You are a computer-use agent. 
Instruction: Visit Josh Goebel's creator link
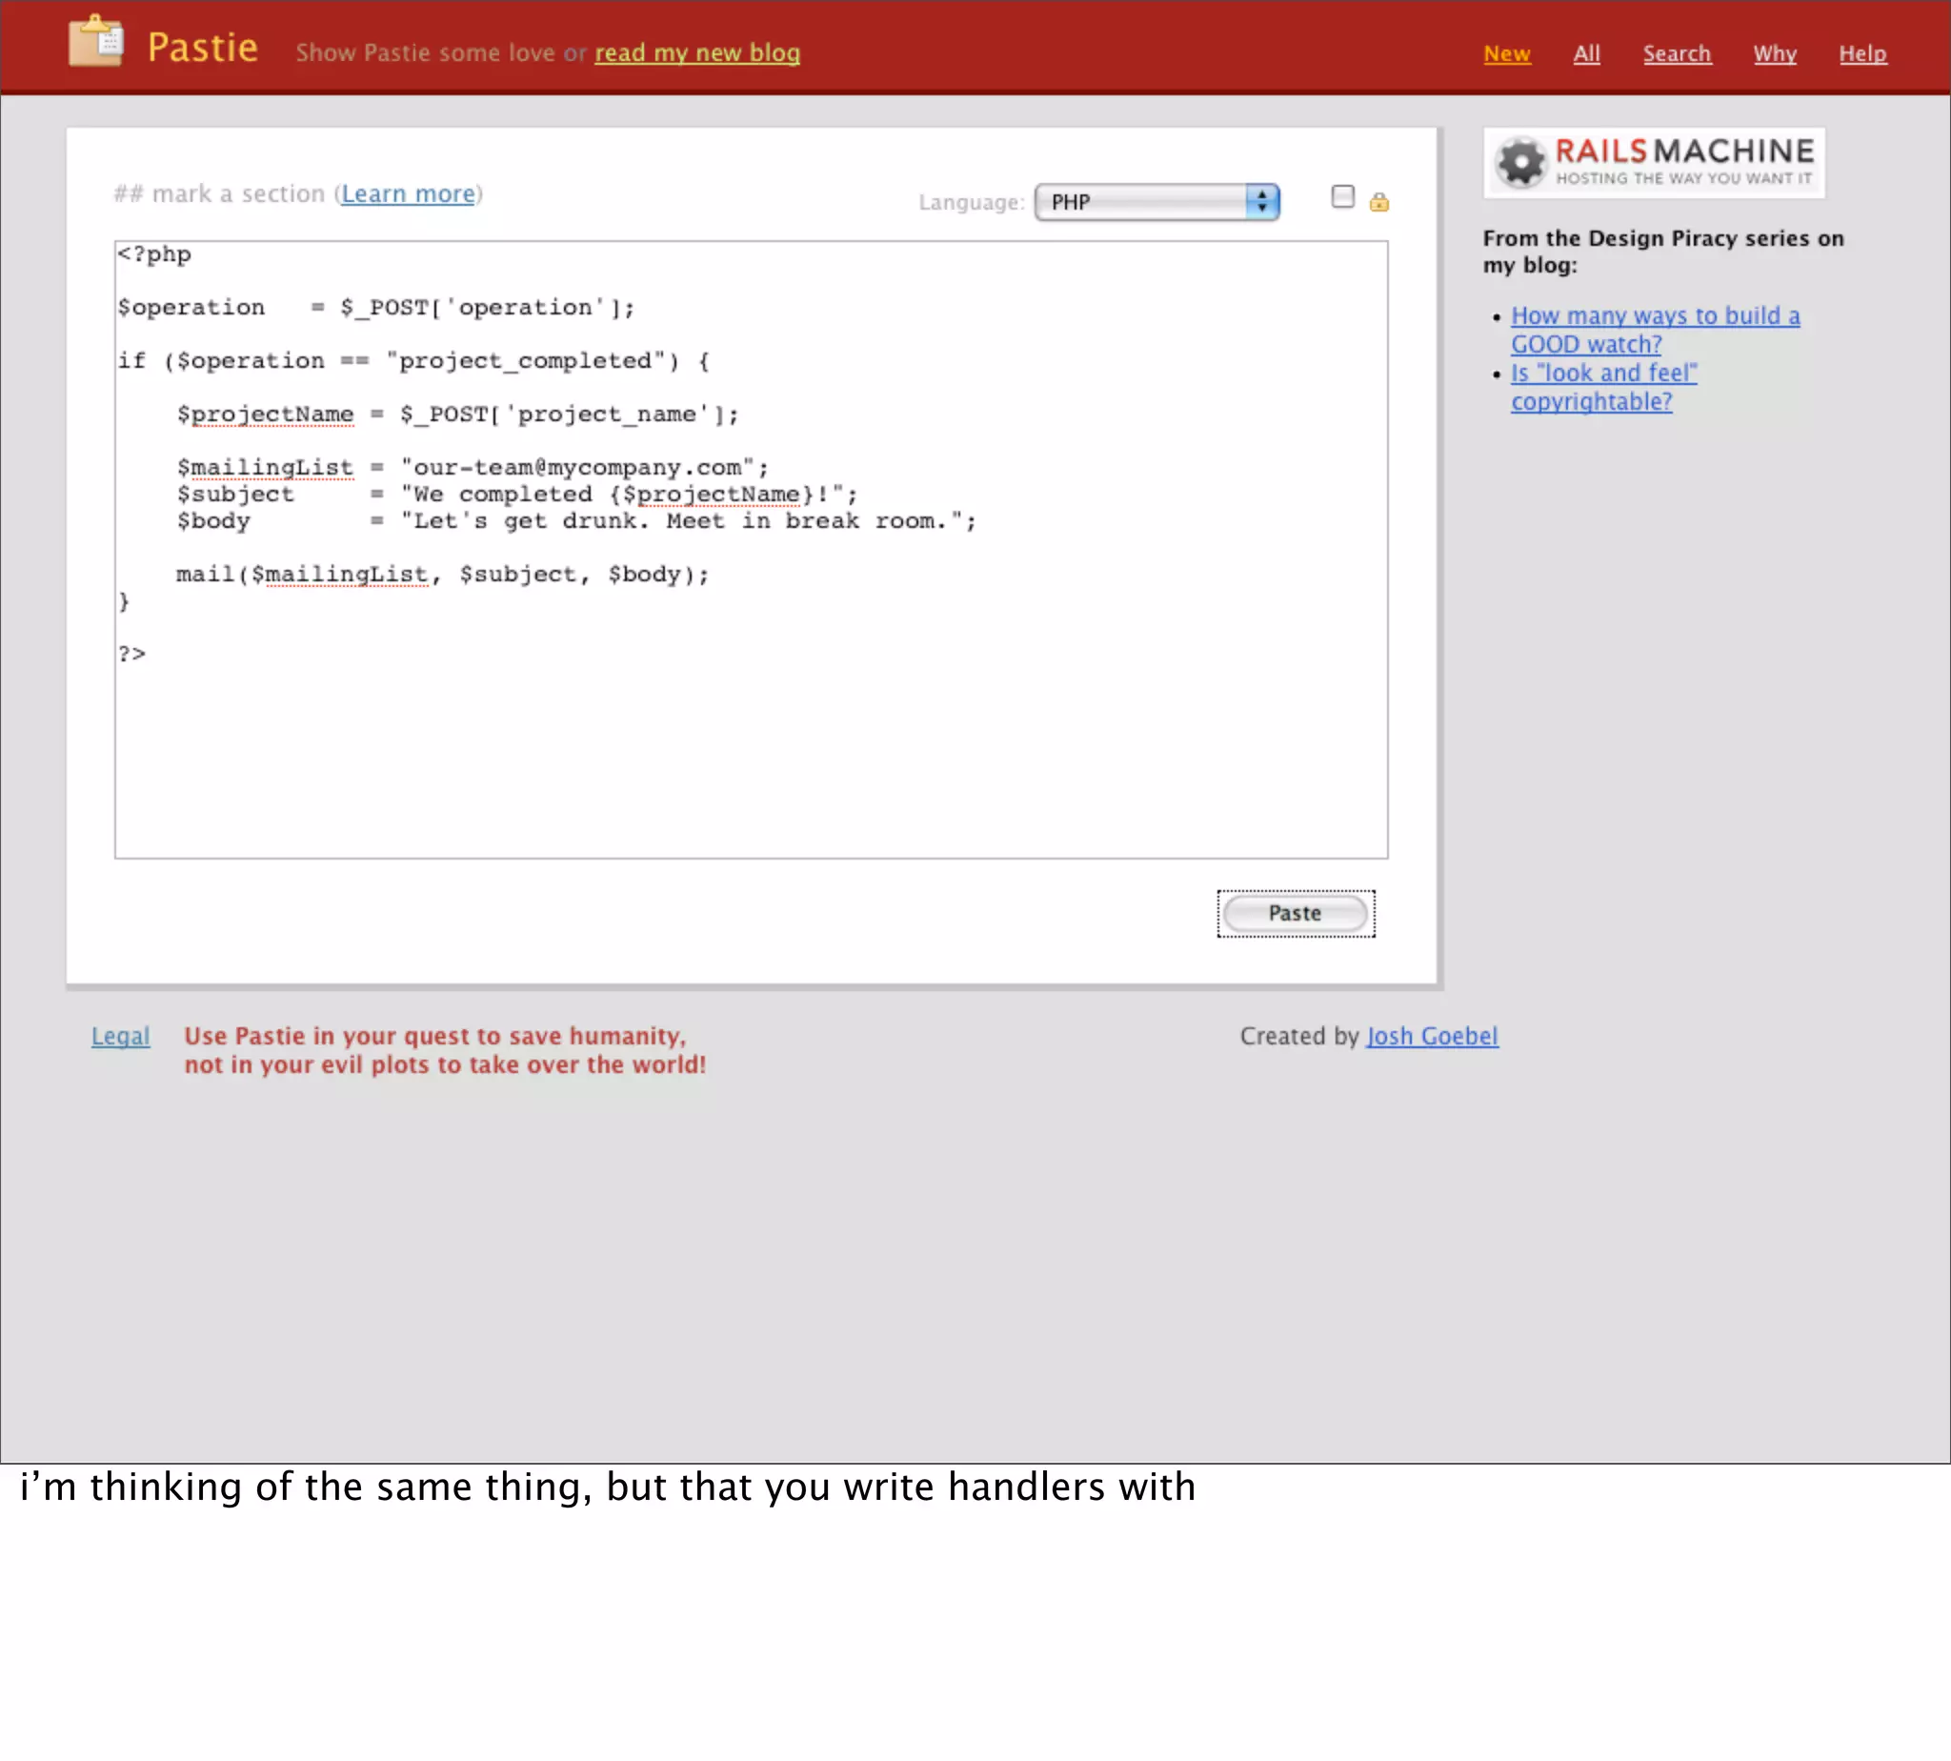pyautogui.click(x=1432, y=1036)
